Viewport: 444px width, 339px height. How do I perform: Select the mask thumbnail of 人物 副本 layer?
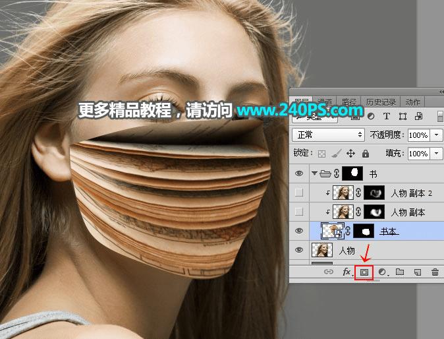[x=374, y=212]
